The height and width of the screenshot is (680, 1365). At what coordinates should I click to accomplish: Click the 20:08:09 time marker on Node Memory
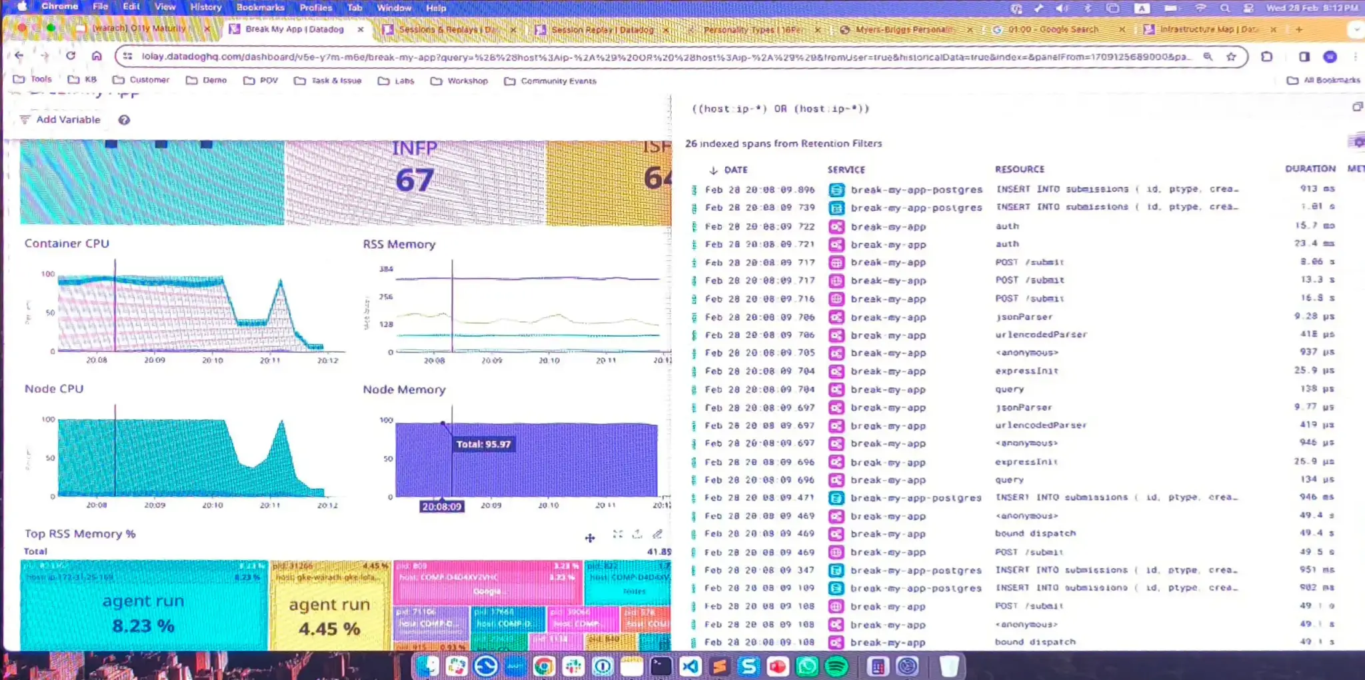tap(441, 507)
